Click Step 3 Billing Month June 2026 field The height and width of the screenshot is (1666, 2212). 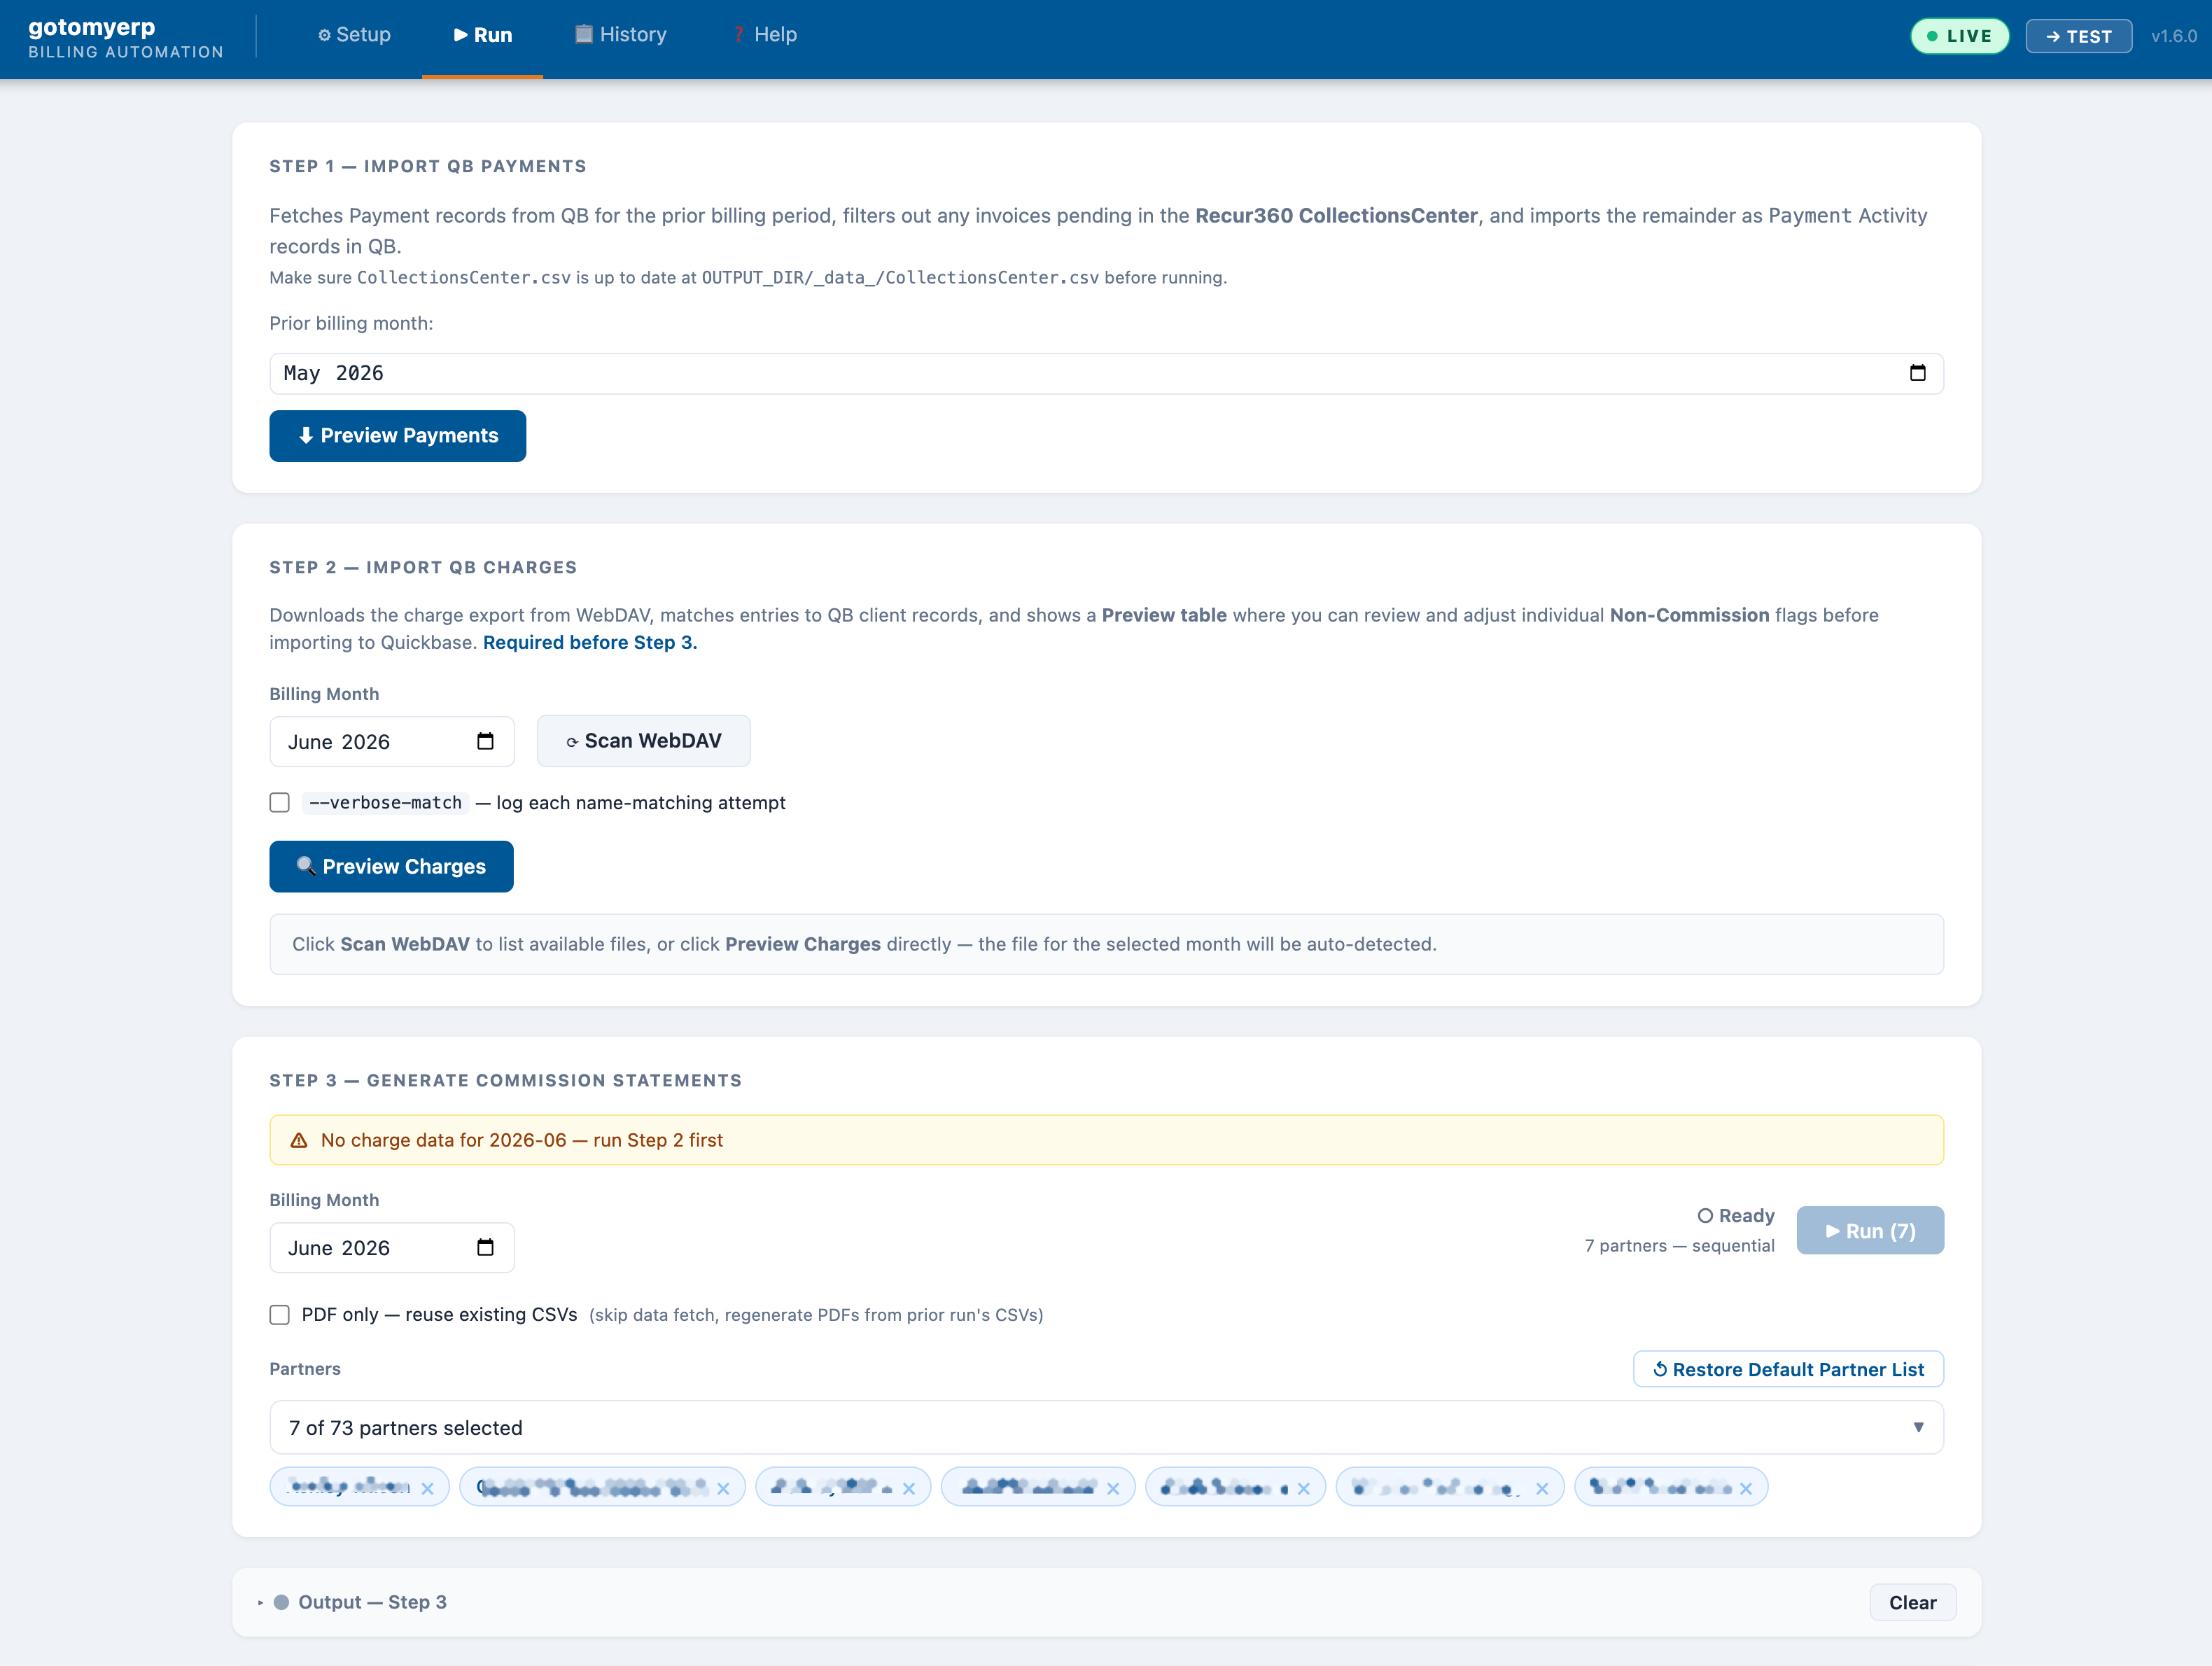point(391,1247)
